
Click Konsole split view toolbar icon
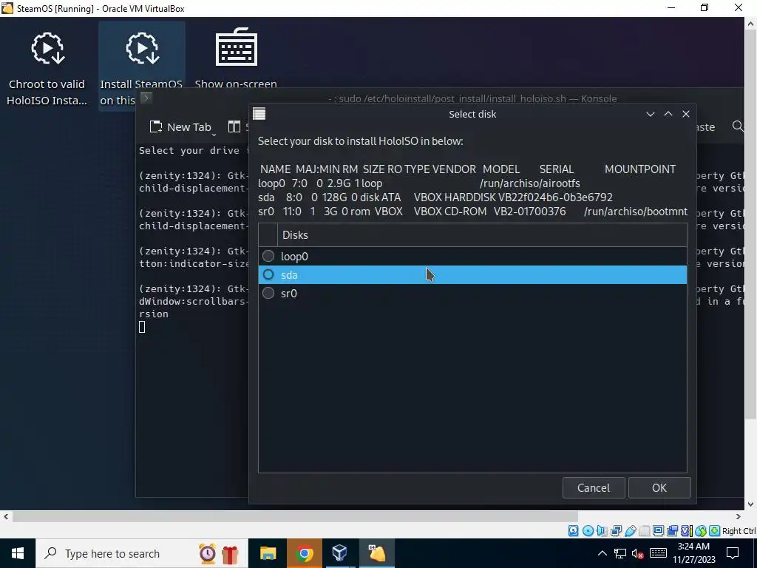(x=234, y=127)
